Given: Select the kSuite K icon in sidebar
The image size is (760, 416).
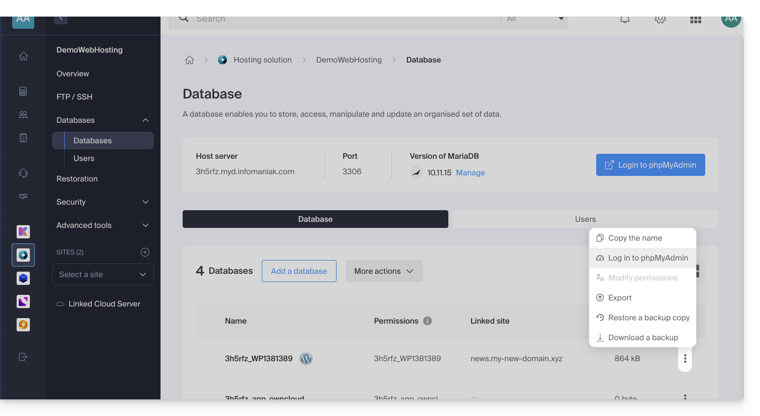Looking at the screenshot, I should click(23, 232).
